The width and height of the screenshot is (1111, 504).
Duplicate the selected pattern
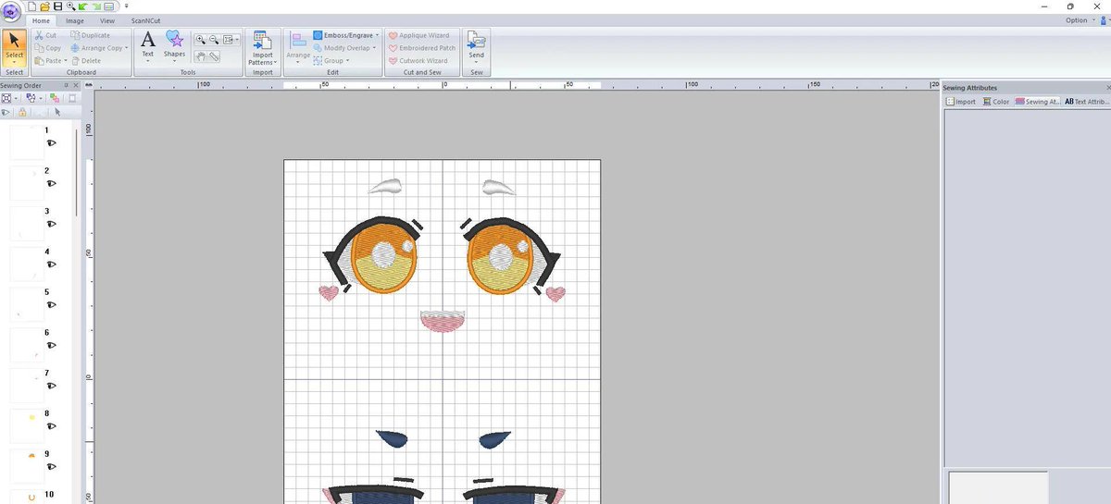click(x=90, y=35)
